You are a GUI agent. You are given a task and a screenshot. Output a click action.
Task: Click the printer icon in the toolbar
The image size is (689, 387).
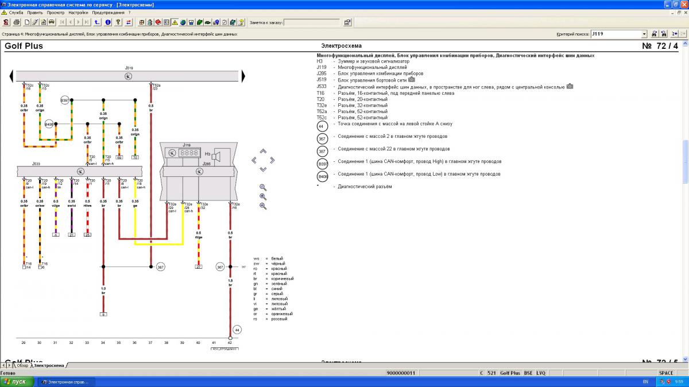pyautogui.click(x=17, y=23)
